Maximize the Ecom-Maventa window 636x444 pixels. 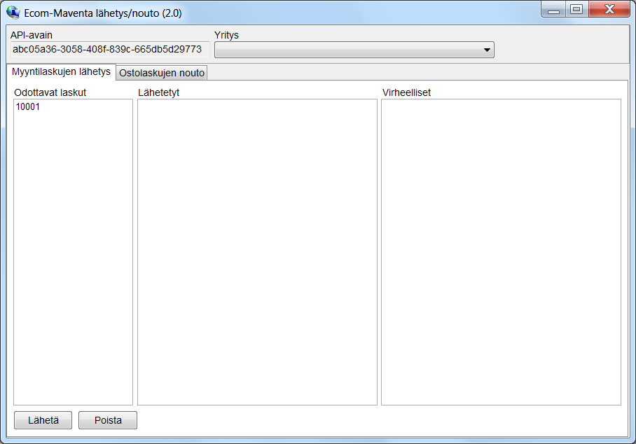coord(576,10)
